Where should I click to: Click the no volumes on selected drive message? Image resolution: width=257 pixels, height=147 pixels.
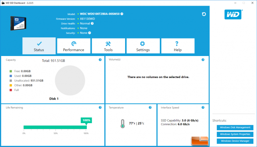[x=158, y=77]
